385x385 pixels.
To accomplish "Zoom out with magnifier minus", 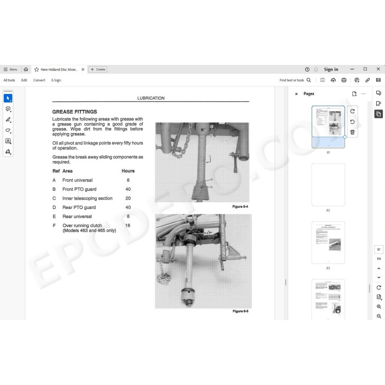I will (378, 316).
